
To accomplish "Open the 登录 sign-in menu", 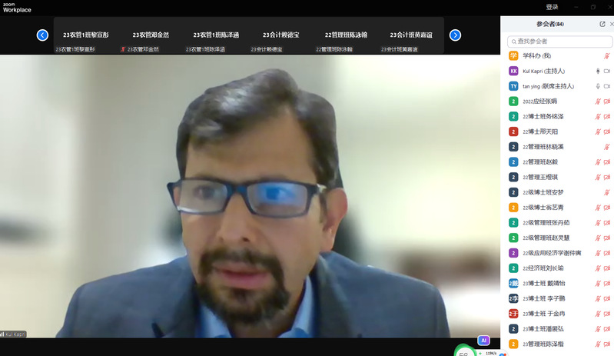I will tap(552, 6).
